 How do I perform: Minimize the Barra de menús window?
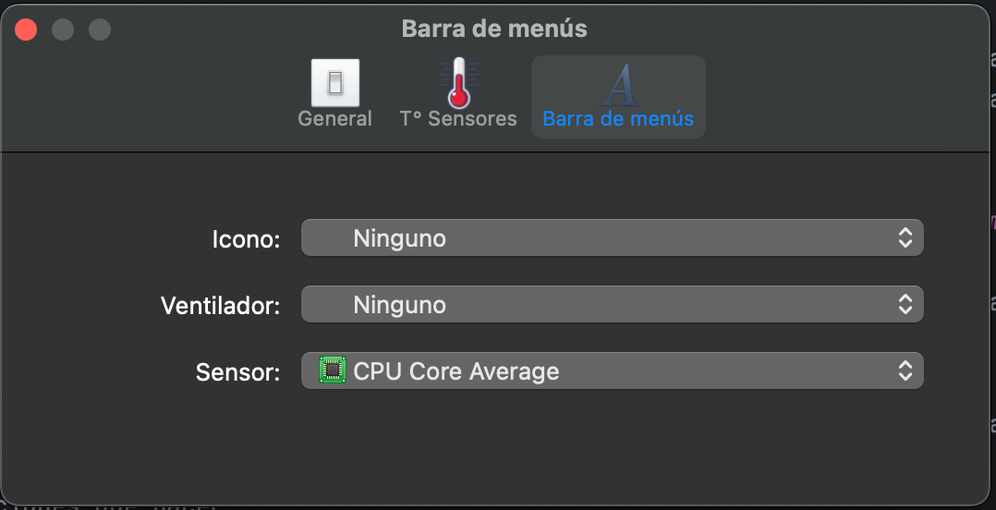click(x=63, y=30)
